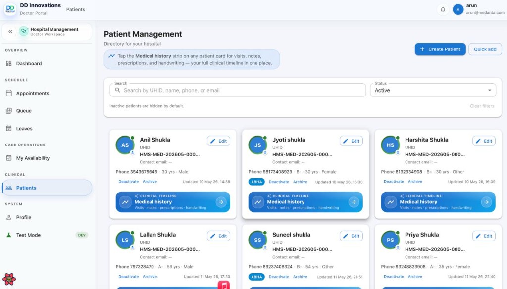Click the DD Innovations logo
Viewport: 507px width, 289px height.
coord(10,9)
